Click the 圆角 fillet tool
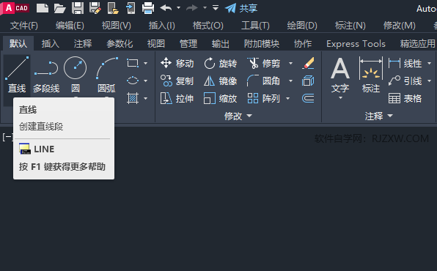This screenshot has width=437, height=271. (264, 81)
